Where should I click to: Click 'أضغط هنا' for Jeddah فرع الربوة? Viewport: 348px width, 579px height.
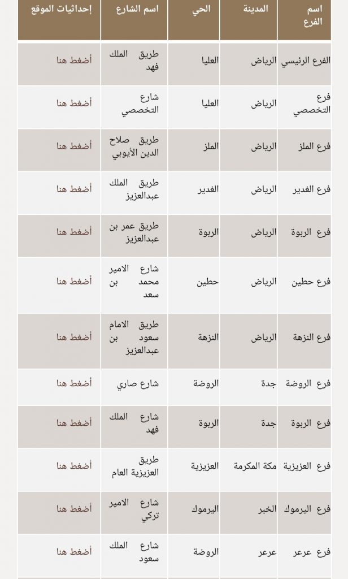[74, 423]
